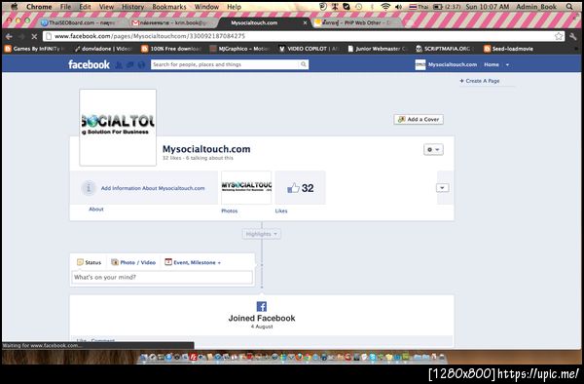Open the Help menu

click(x=234, y=7)
